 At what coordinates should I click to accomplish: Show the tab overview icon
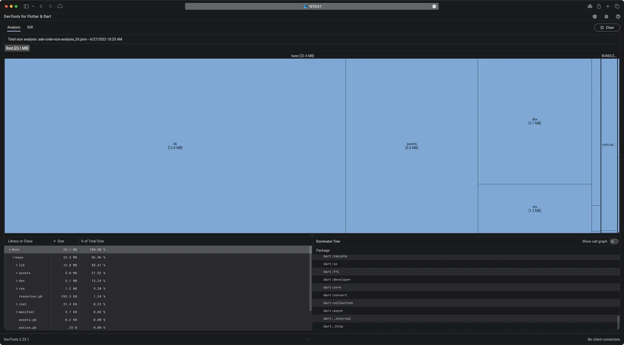[x=617, y=6]
